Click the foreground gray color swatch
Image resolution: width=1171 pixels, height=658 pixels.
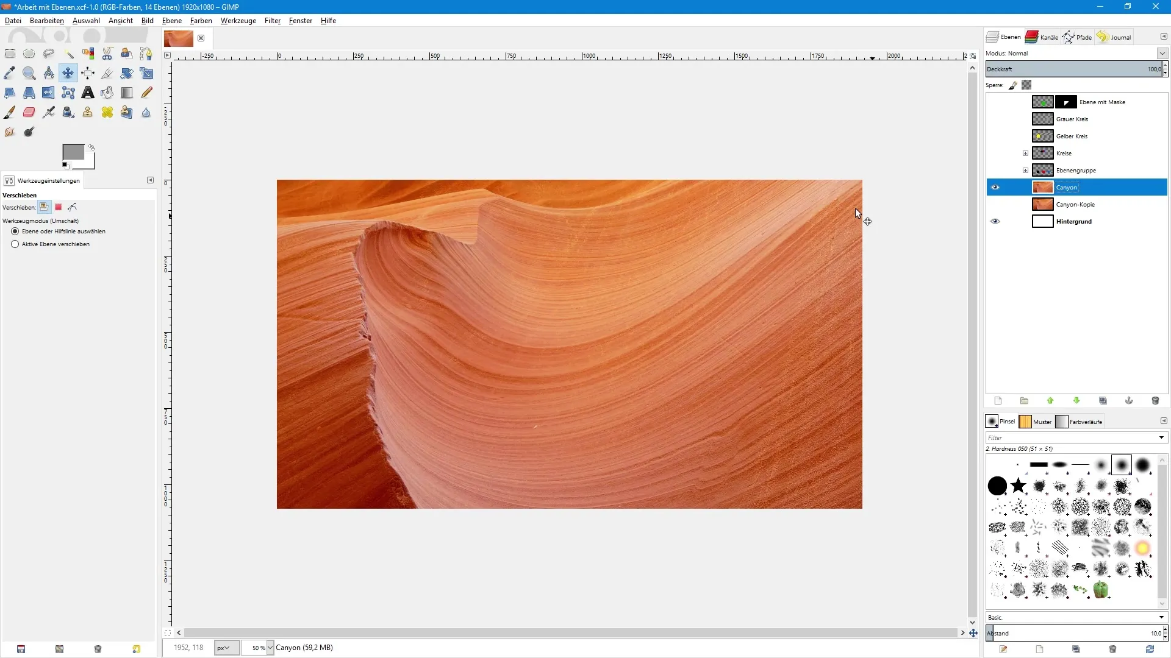(73, 152)
